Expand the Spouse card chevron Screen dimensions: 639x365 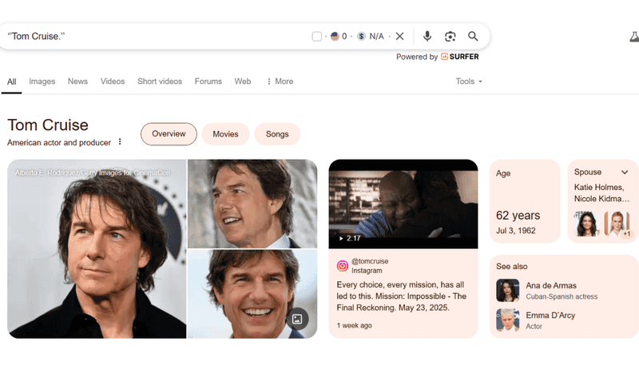625,173
